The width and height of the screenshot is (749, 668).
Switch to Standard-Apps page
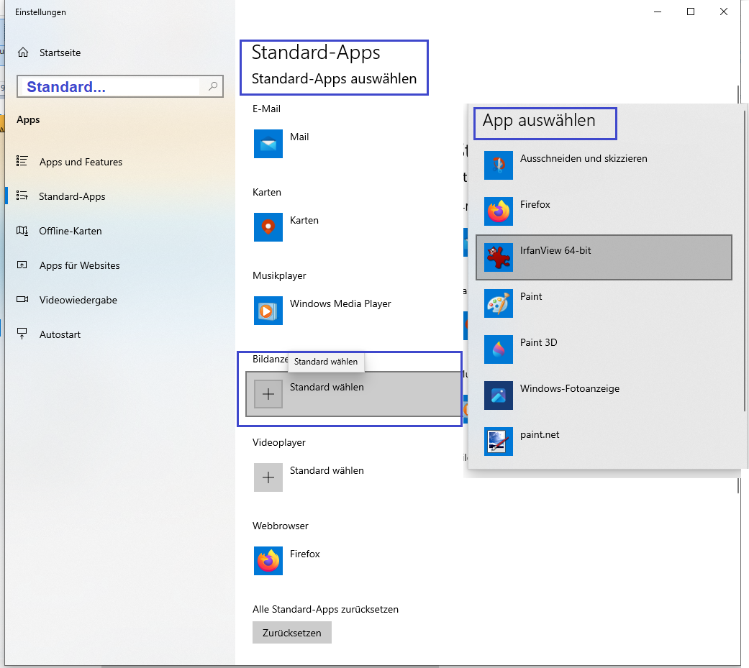120,196
